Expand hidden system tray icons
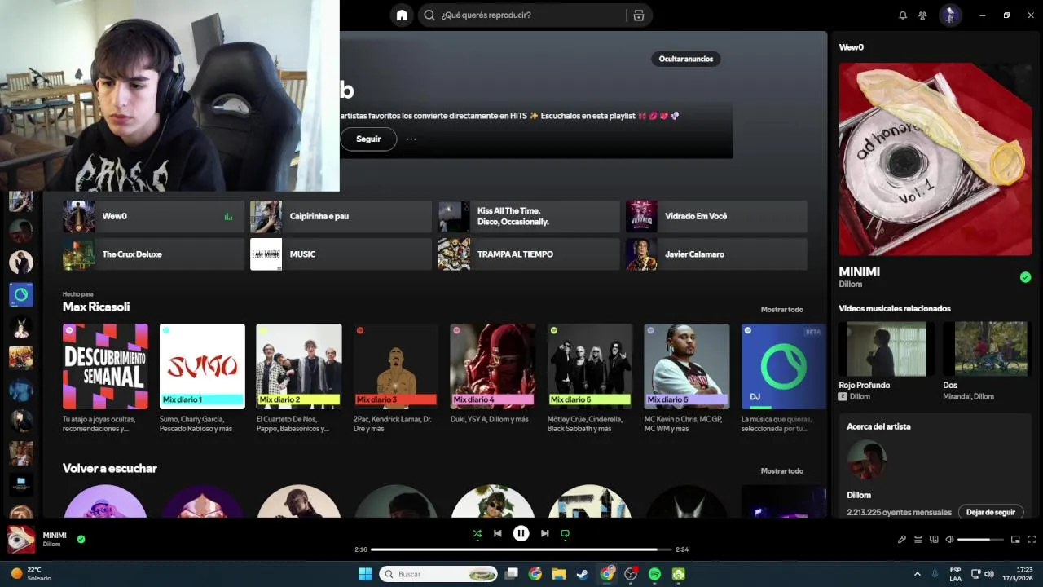 pos(917,574)
